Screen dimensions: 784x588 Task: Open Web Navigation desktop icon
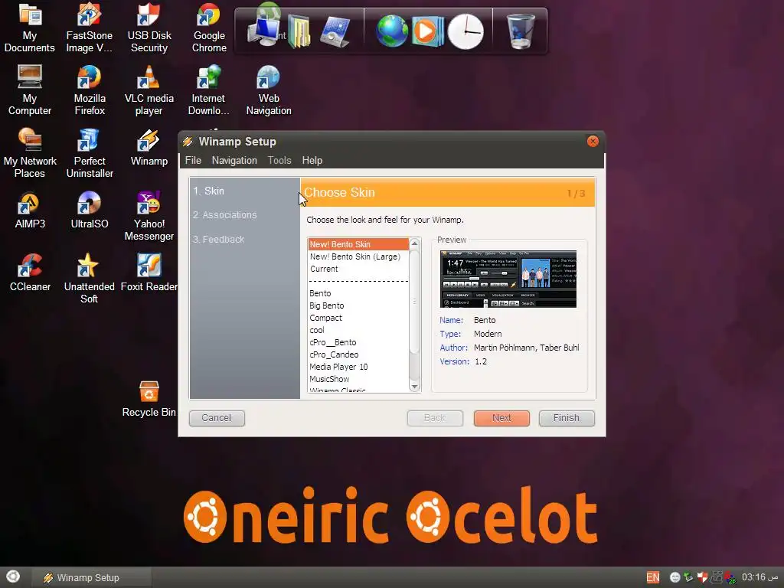click(x=269, y=90)
